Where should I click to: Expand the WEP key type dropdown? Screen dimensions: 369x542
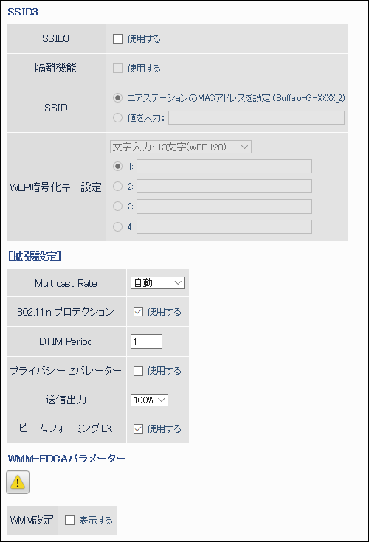pos(181,147)
